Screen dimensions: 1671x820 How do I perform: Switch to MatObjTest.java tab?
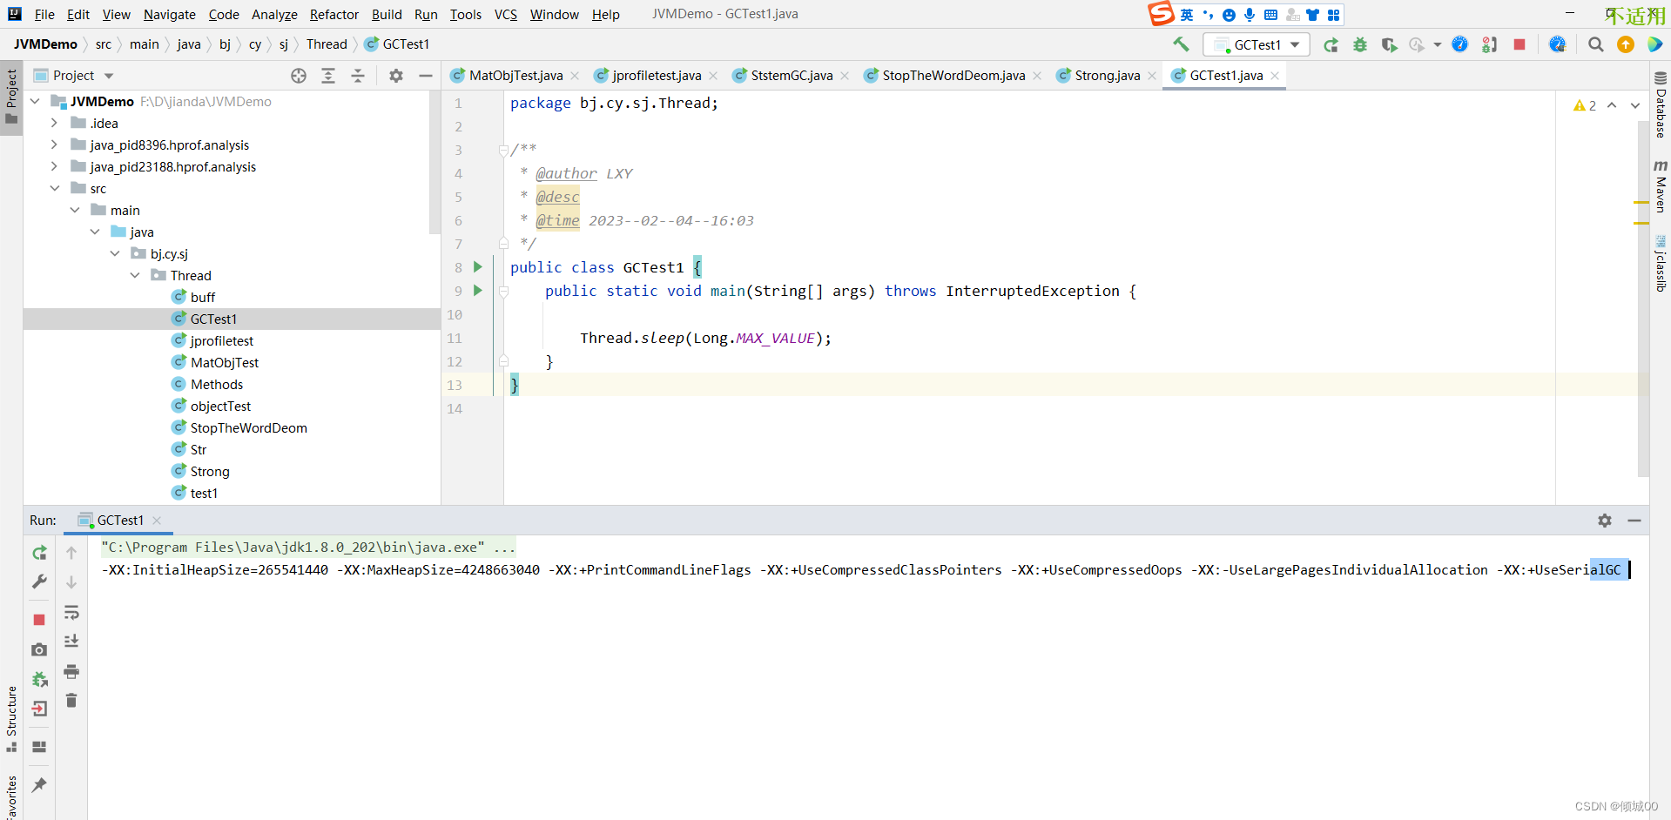click(x=515, y=76)
